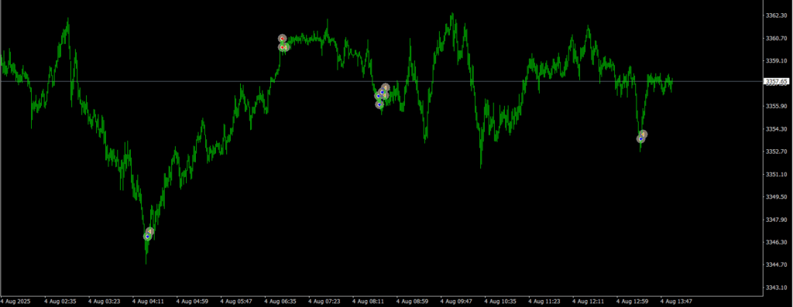Click the 3359.10 price scale label
The height and width of the screenshot is (307, 793).
(x=775, y=61)
